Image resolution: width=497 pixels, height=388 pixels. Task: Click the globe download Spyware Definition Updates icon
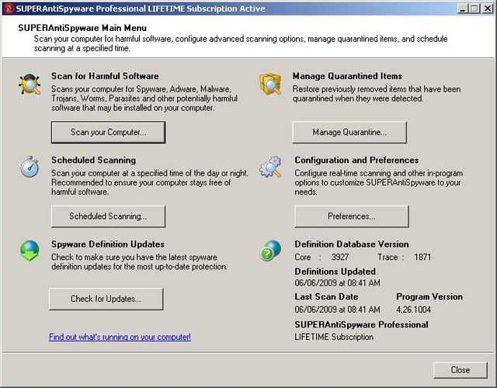tap(30, 251)
